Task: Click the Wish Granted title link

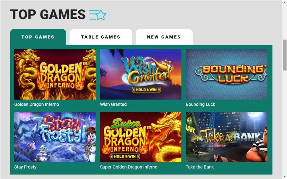Action: pyautogui.click(x=113, y=104)
